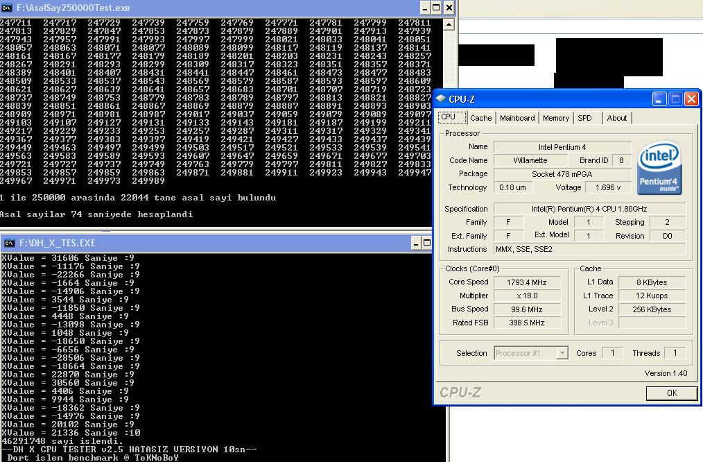This screenshot has width=703, height=462.
Task: Minimize the AsalSay250000Test.exe console window
Action: [x=426, y=8]
